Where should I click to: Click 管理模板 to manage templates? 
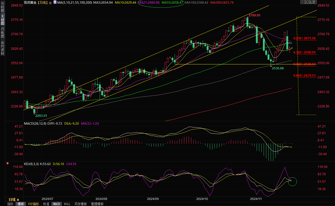pyautogui.click(x=97, y=204)
